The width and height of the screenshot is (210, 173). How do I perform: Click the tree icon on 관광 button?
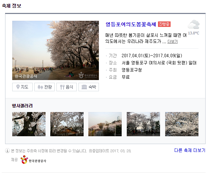point(40,87)
